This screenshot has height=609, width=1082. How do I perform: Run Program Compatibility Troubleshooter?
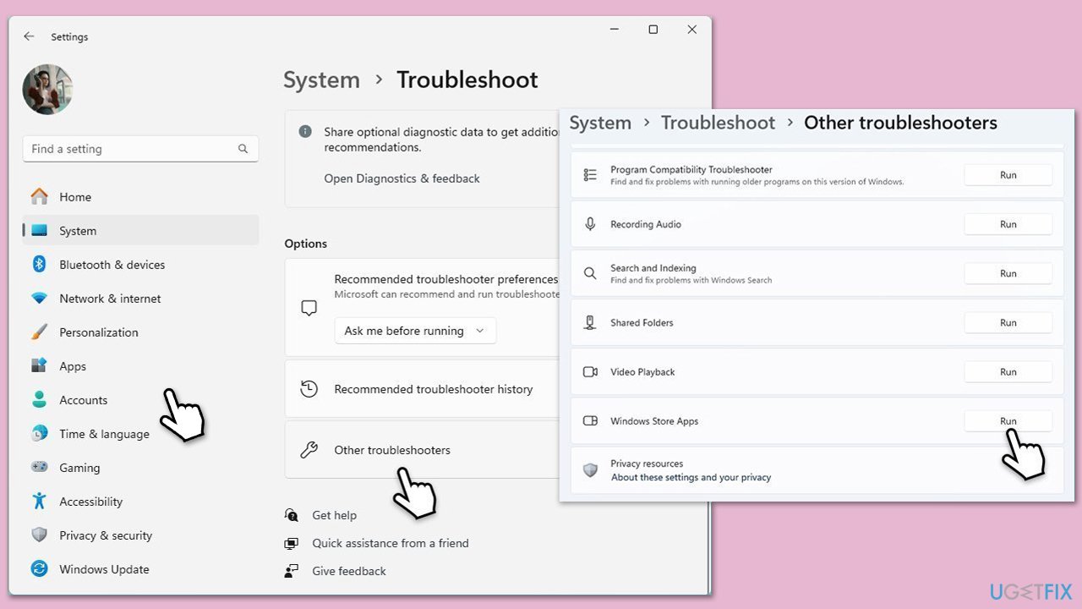click(1008, 175)
